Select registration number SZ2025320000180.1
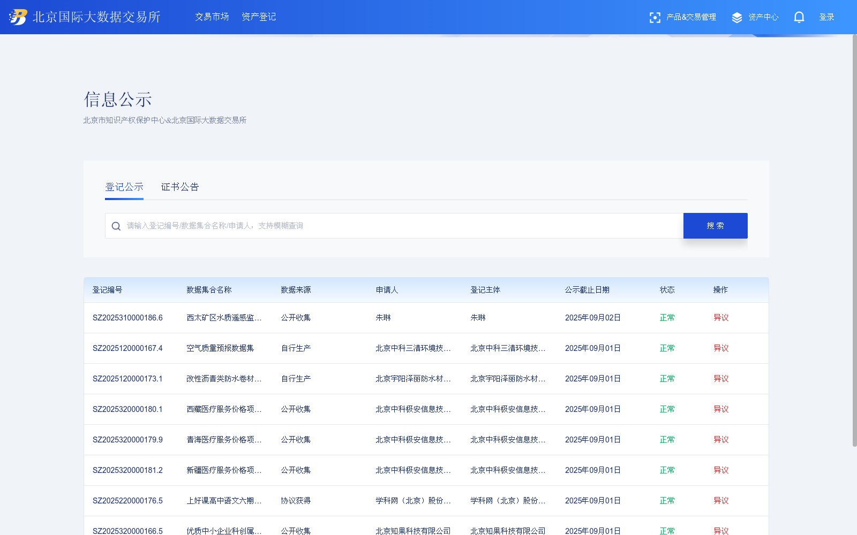The height and width of the screenshot is (535, 857). [127, 409]
